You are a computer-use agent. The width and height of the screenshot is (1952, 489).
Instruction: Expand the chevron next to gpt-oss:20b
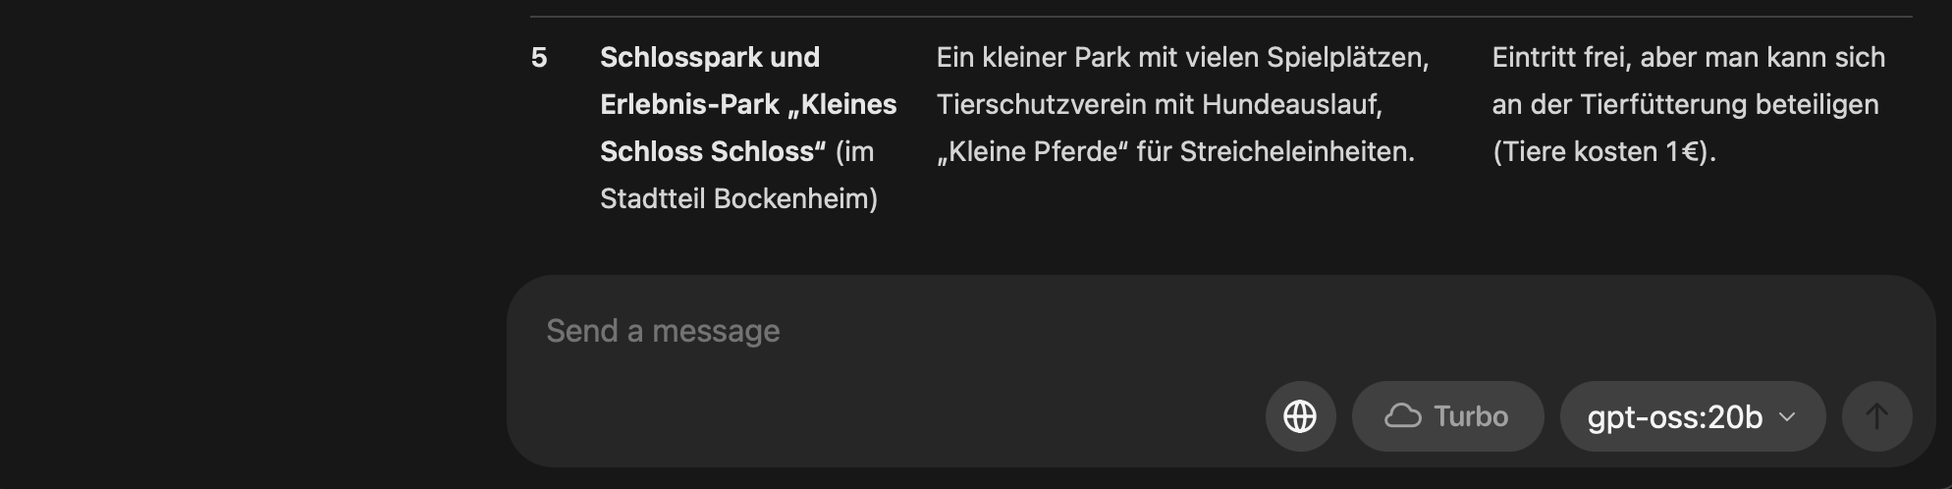tap(1787, 417)
